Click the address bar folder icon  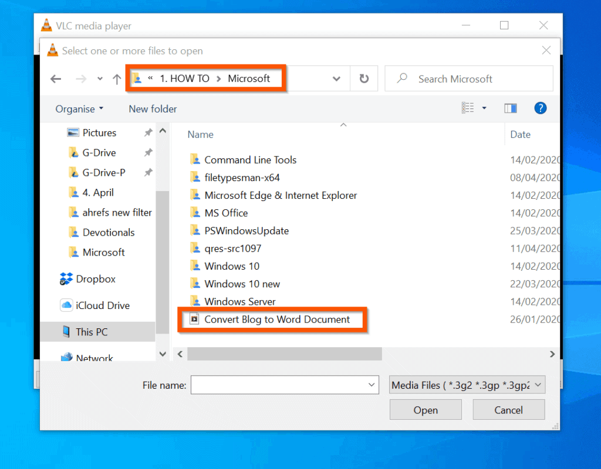[x=137, y=79]
